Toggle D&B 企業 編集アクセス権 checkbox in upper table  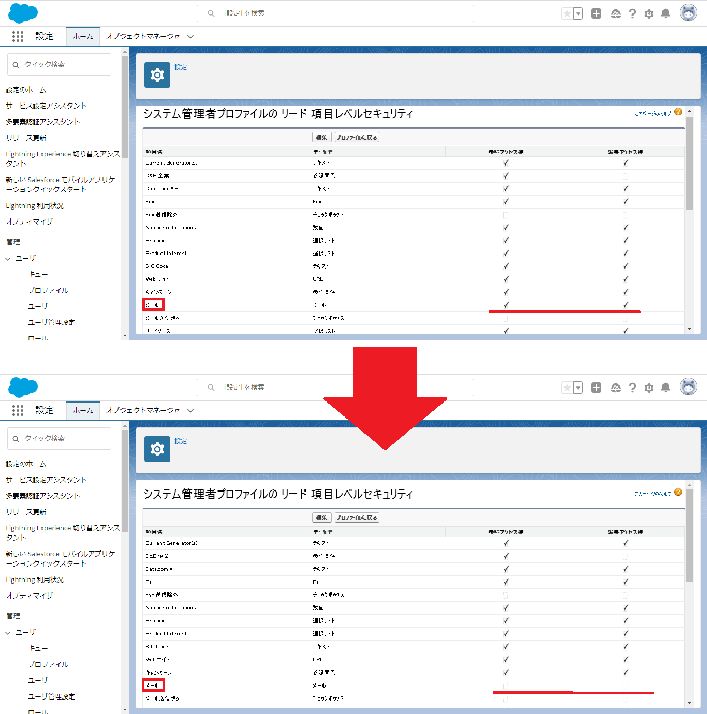[625, 176]
